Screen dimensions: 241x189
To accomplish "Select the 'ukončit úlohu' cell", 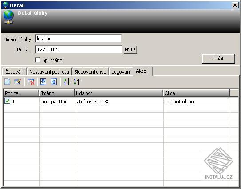I will 197,102.
